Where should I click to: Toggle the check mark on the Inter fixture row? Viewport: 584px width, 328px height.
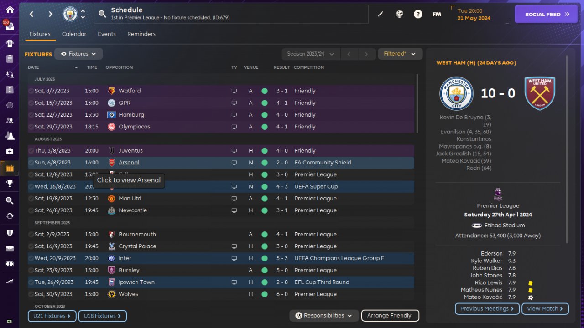[31, 258]
